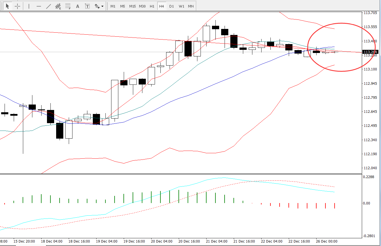This screenshot has height=246, width=381.
Task: Select the trendline drawing tool
Action: tap(48, 6)
